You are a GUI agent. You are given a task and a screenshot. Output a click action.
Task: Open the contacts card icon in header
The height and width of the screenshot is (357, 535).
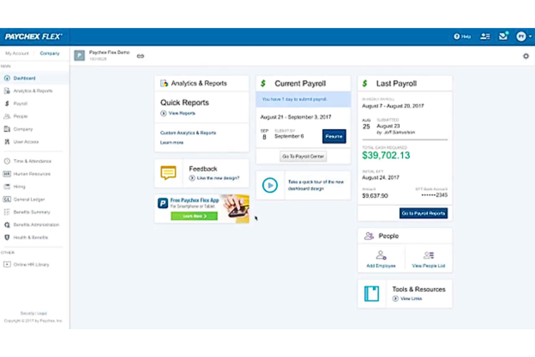485,37
